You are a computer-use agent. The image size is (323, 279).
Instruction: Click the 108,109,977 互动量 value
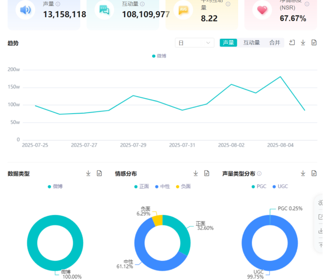pos(146,14)
